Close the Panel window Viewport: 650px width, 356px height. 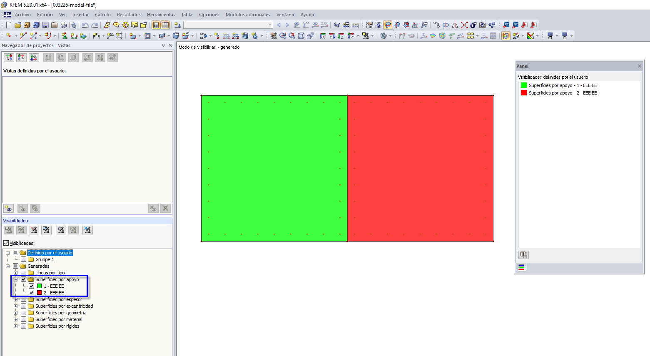pos(640,66)
